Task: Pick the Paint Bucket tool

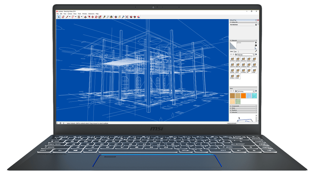Action: pyautogui.click(x=111, y=17)
